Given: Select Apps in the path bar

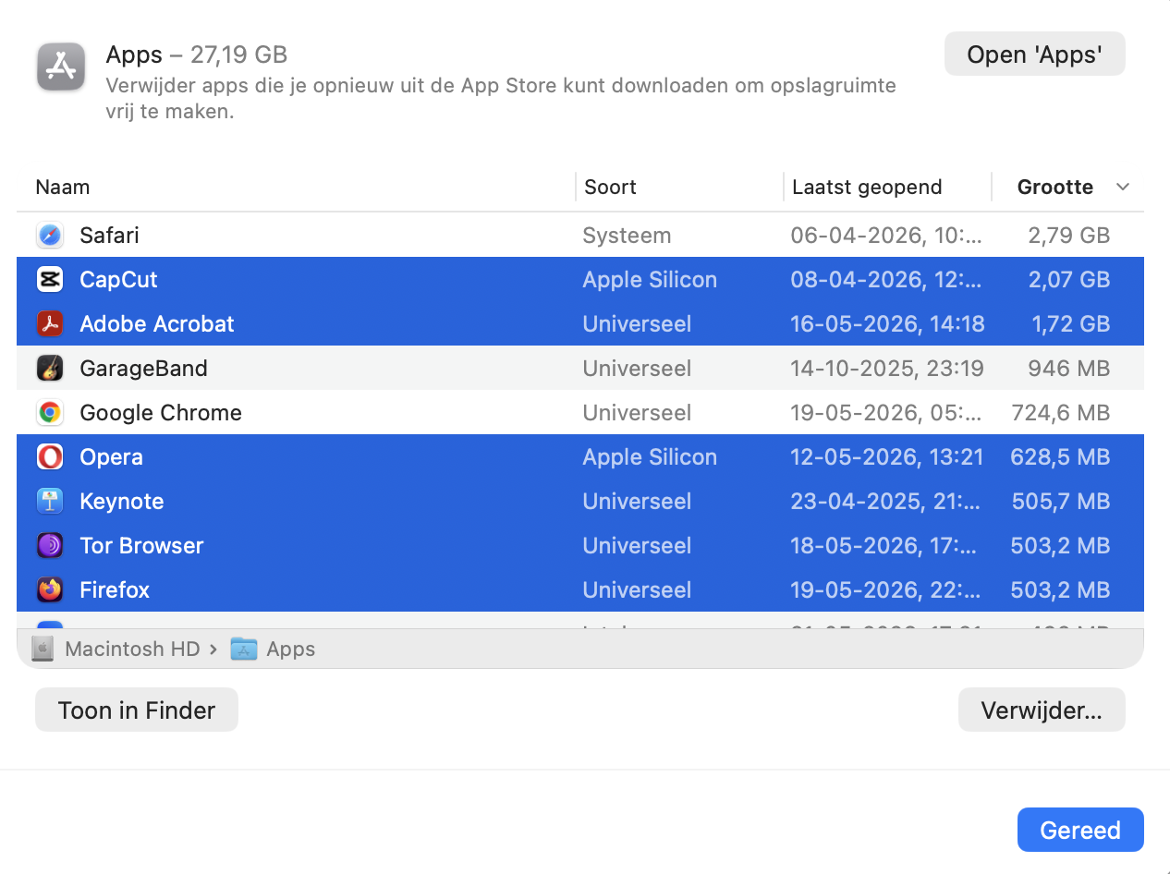Looking at the screenshot, I should tap(291, 649).
